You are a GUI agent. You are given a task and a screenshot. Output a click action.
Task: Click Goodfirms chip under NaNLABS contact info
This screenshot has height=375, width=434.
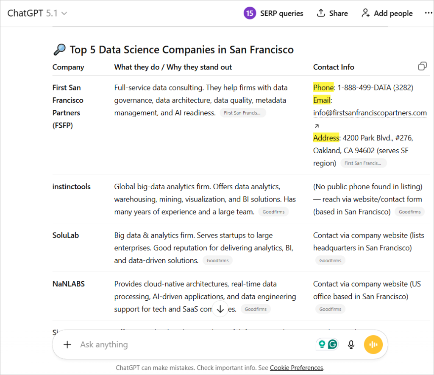(330, 309)
